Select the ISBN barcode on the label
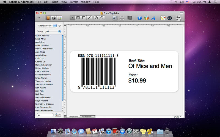 [98, 71]
